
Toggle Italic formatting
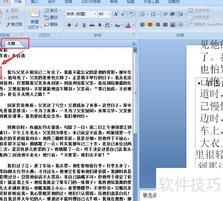coord(77,25)
